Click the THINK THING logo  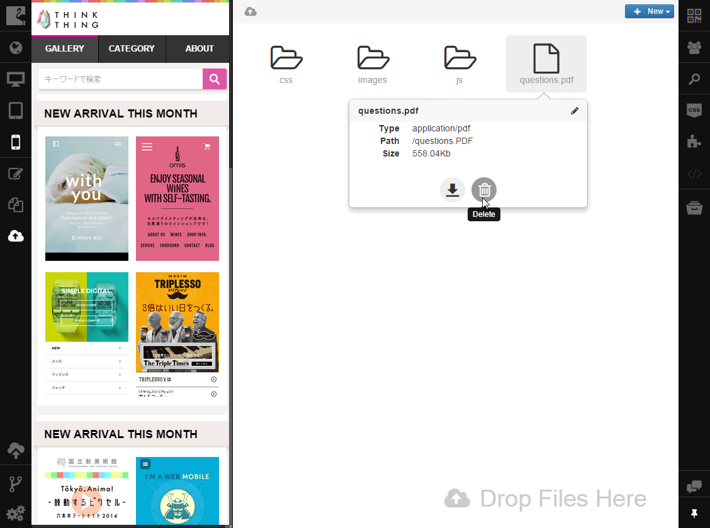(68, 19)
